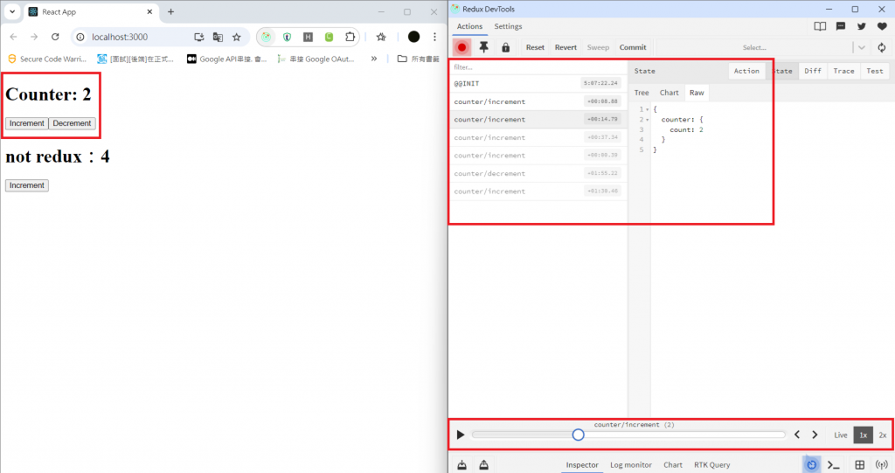
Task: Click the translate page icon in address bar
Action: [x=218, y=37]
